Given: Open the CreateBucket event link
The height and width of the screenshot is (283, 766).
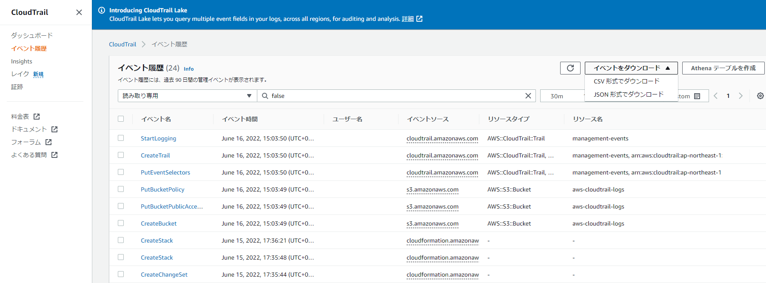Looking at the screenshot, I should pos(159,223).
